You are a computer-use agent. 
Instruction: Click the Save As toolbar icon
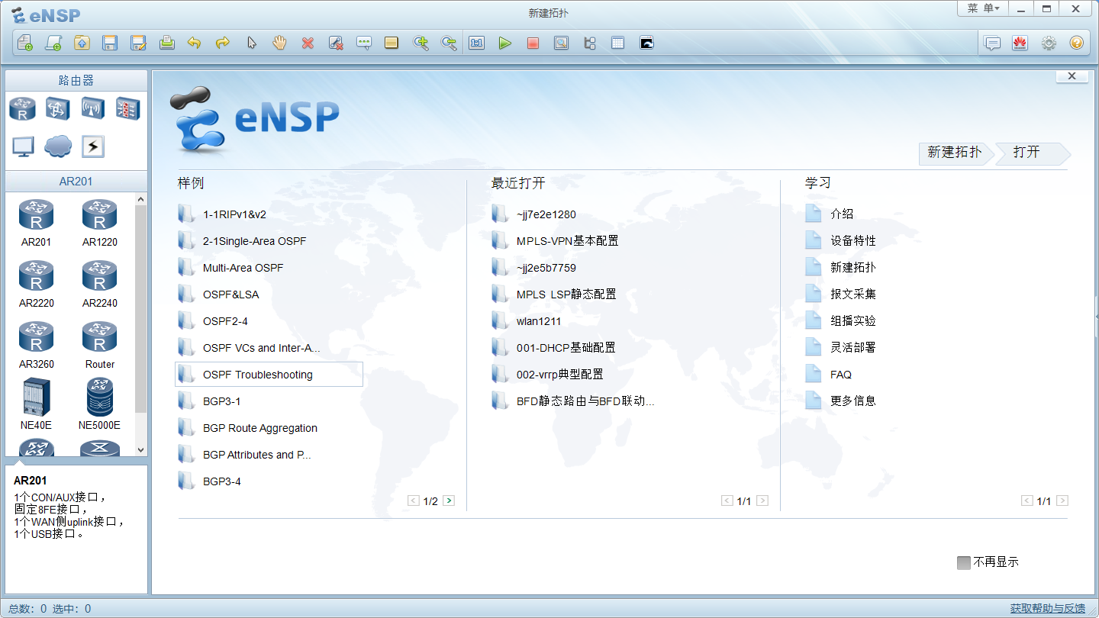[138, 43]
